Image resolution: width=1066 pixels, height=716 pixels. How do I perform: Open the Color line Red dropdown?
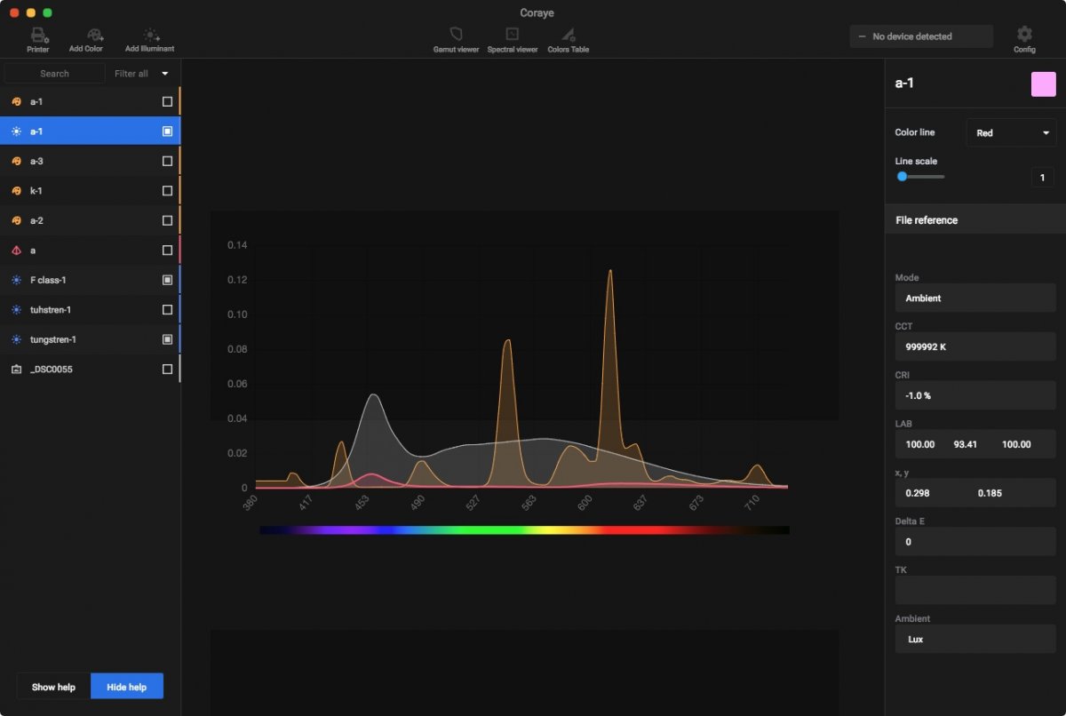pos(1011,133)
